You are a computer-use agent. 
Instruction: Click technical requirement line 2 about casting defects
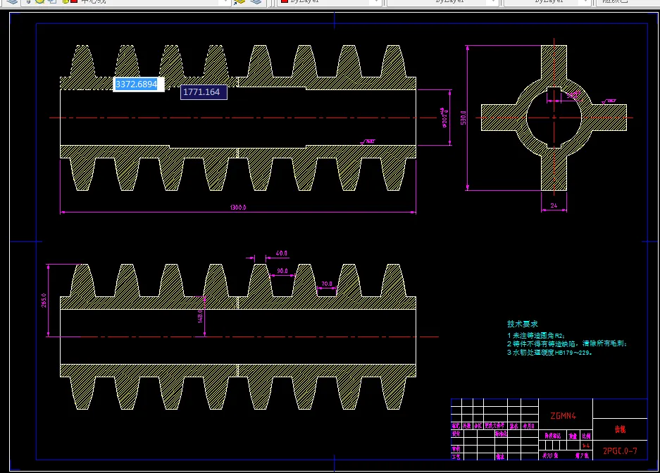(567, 343)
